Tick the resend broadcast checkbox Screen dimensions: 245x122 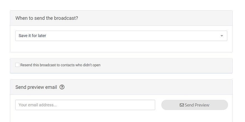point(17,65)
